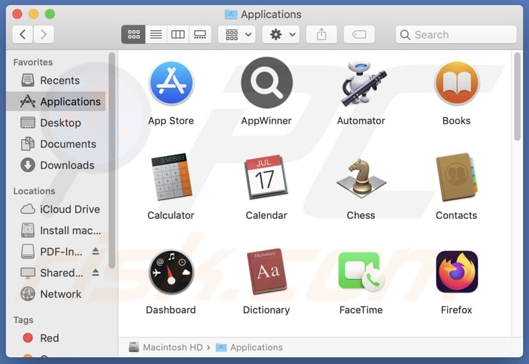Open Network in the sidebar
529x364 pixels.
tap(56, 294)
